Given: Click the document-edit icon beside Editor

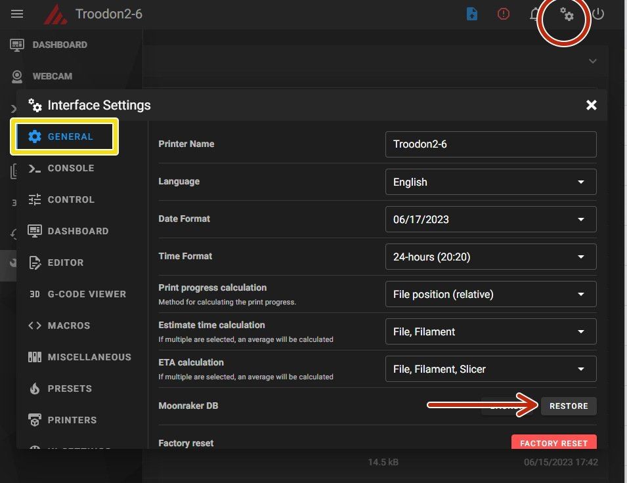Looking at the screenshot, I should point(35,262).
